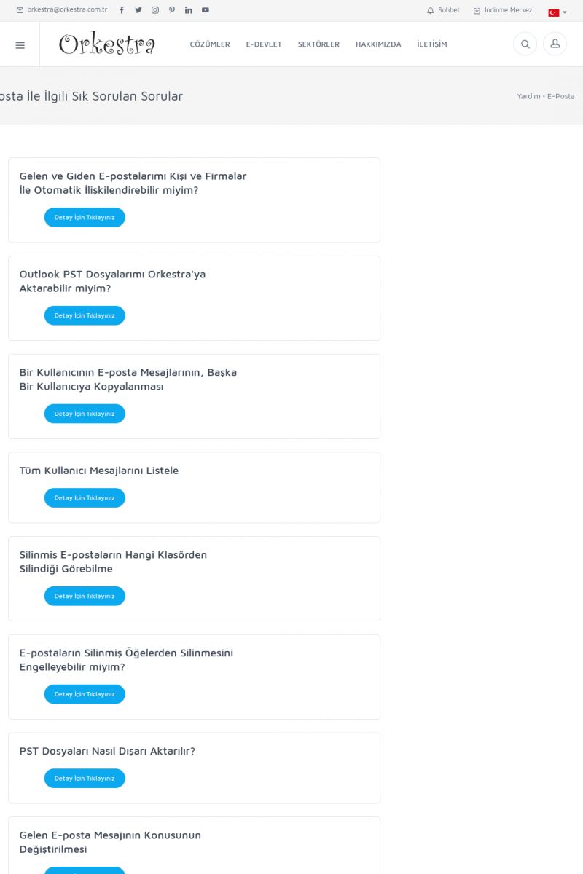Screen dimensions: 583x874
Task: Open the YouTube icon link
Action: click(206, 10)
